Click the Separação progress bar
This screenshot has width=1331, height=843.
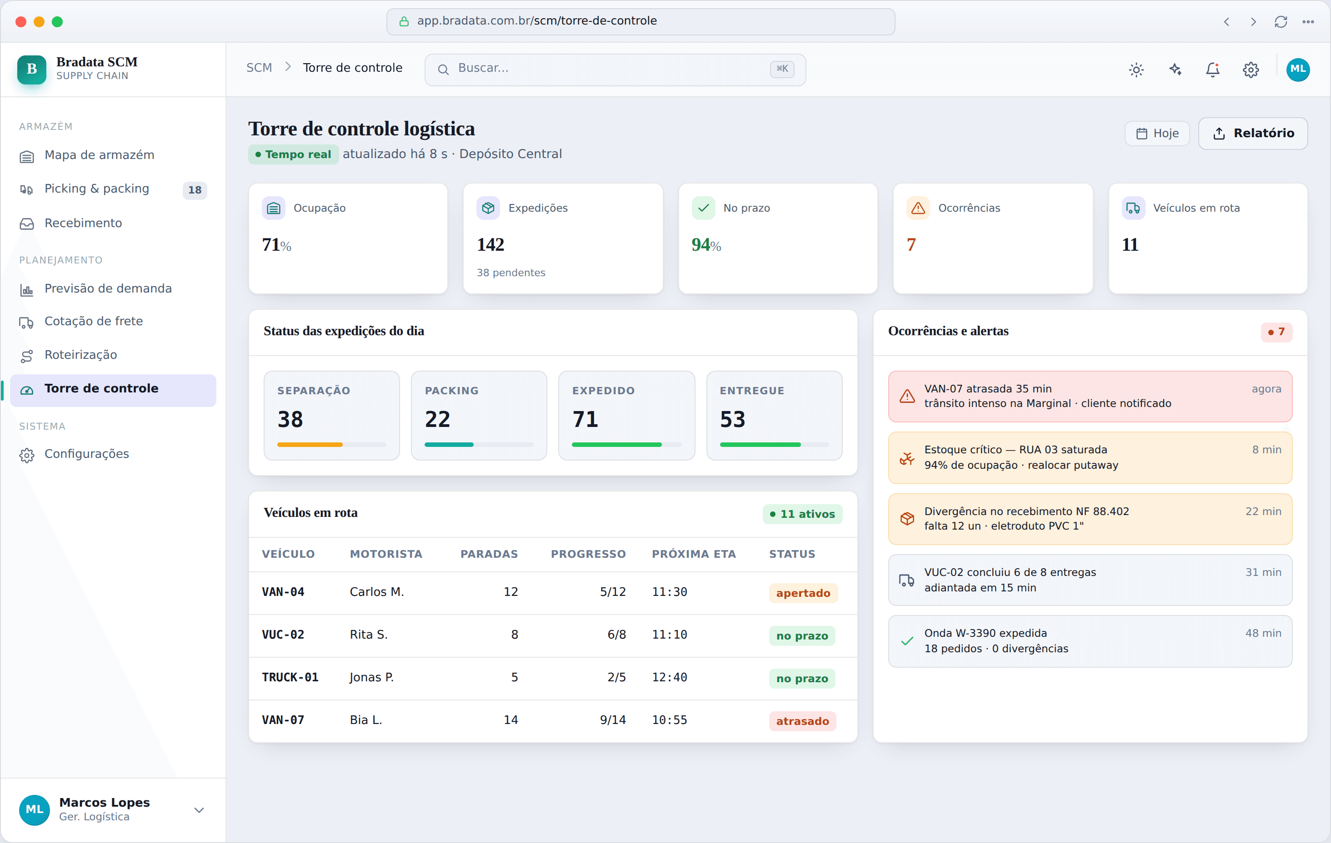[x=331, y=445]
